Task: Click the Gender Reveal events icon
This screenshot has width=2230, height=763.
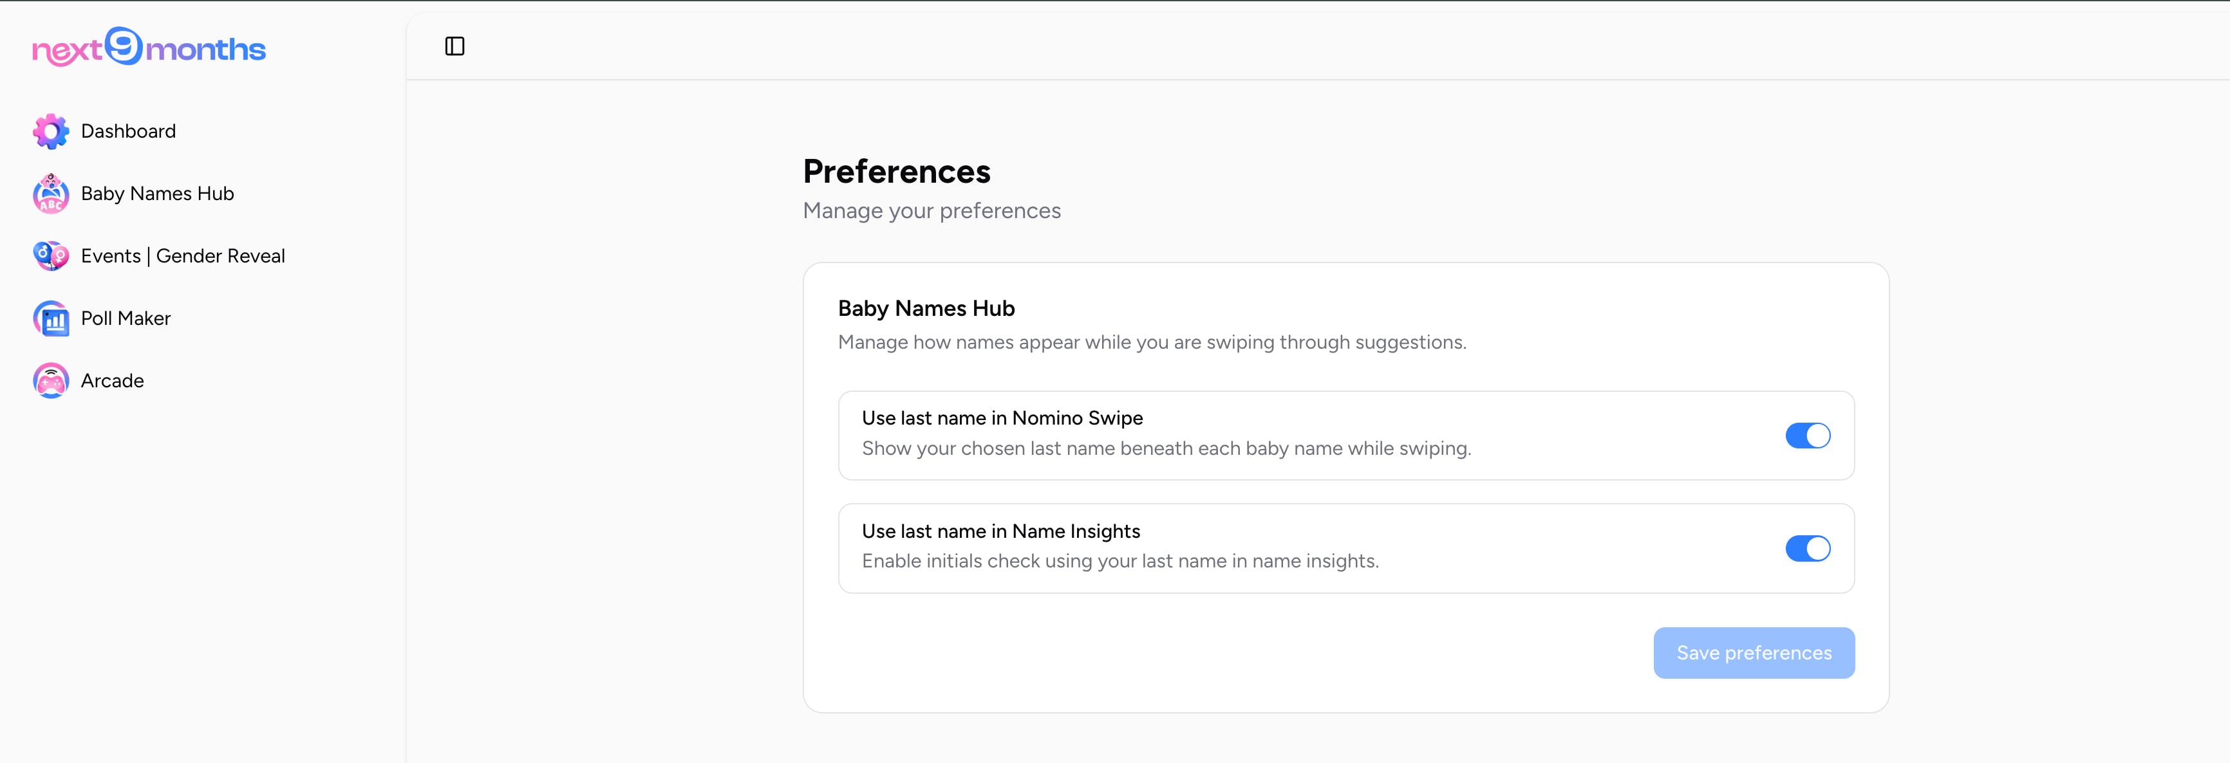Action: click(51, 256)
